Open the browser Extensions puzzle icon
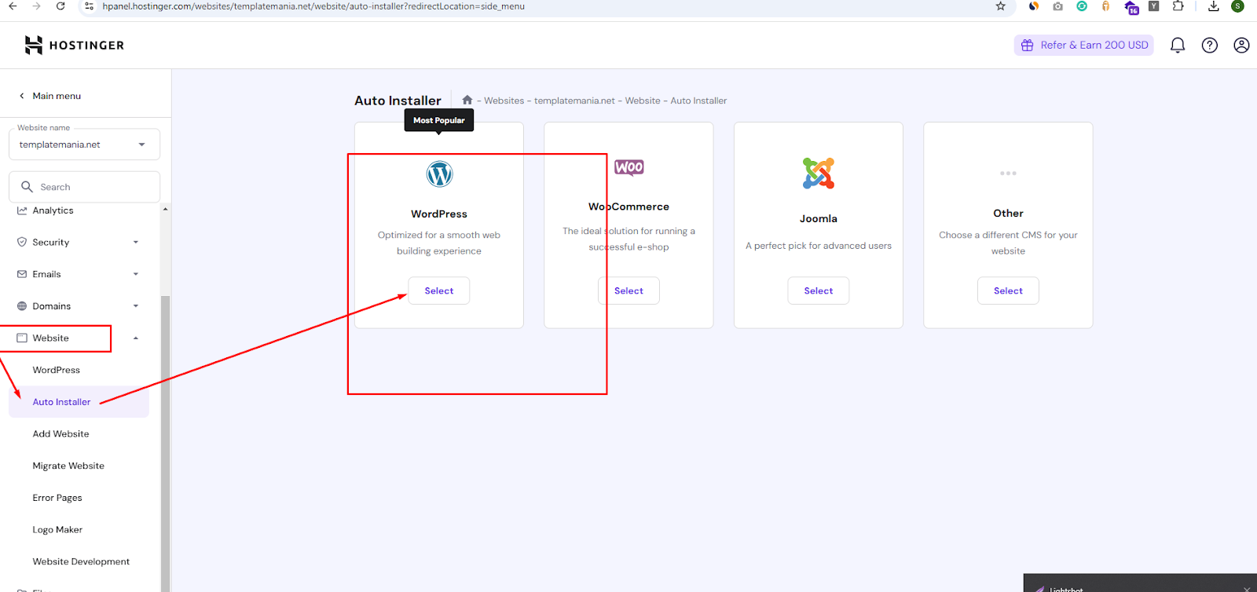 (x=1178, y=6)
